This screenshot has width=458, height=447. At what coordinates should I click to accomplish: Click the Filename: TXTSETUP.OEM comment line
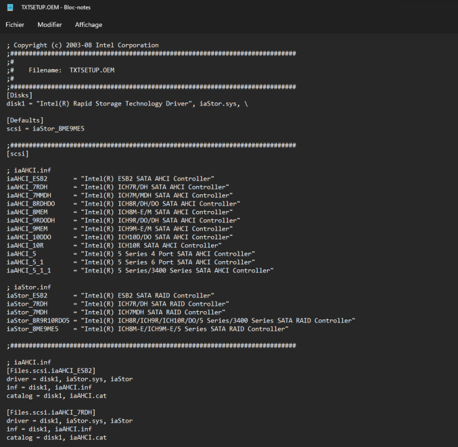71,70
